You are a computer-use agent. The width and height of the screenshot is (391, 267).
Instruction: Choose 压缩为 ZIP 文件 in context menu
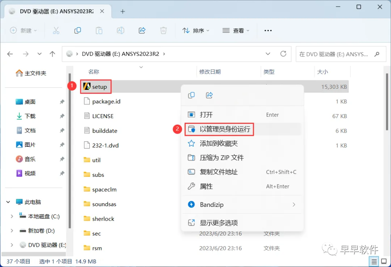(x=242, y=158)
